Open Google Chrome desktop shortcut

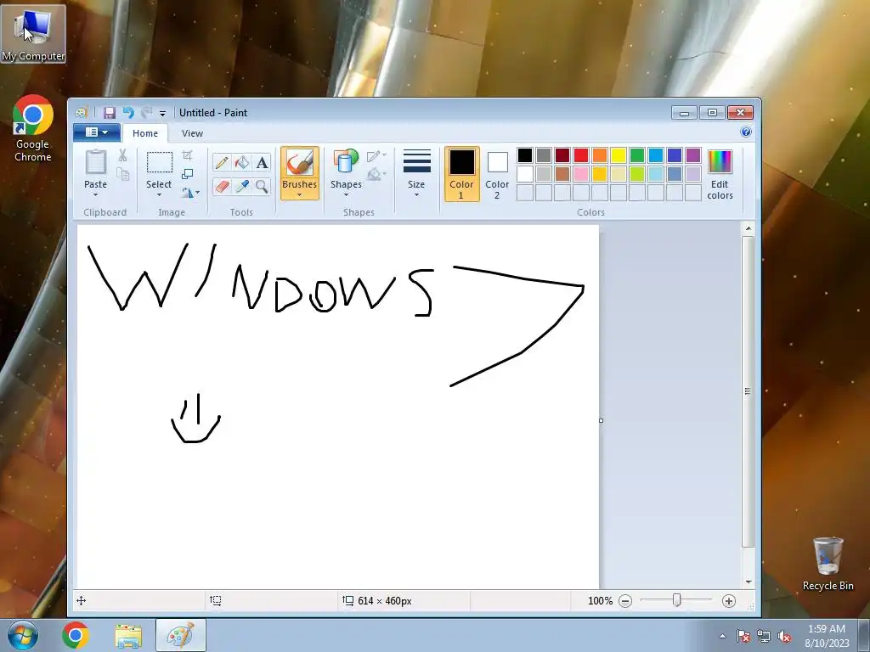[33, 129]
